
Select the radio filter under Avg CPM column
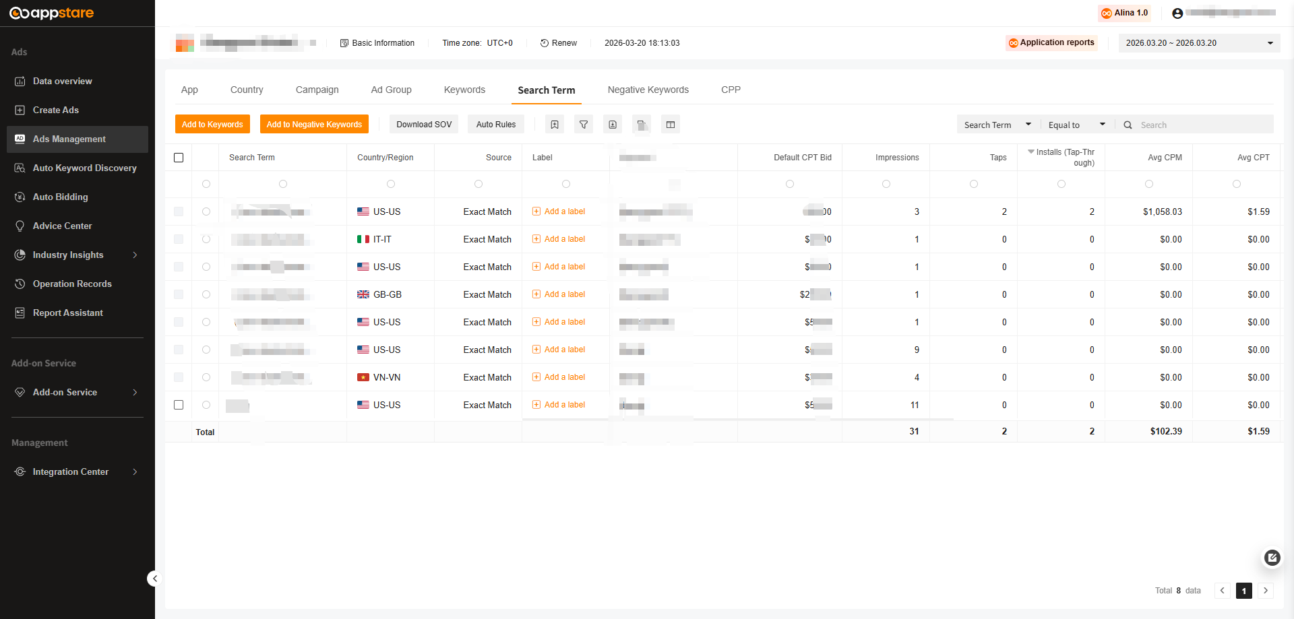[x=1149, y=184]
